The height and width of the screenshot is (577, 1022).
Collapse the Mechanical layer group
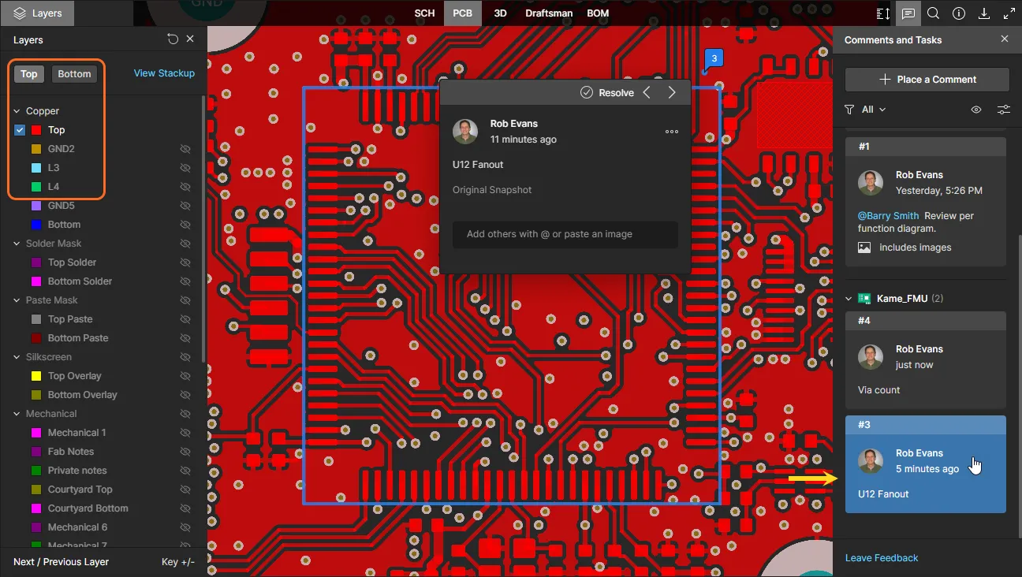17,414
